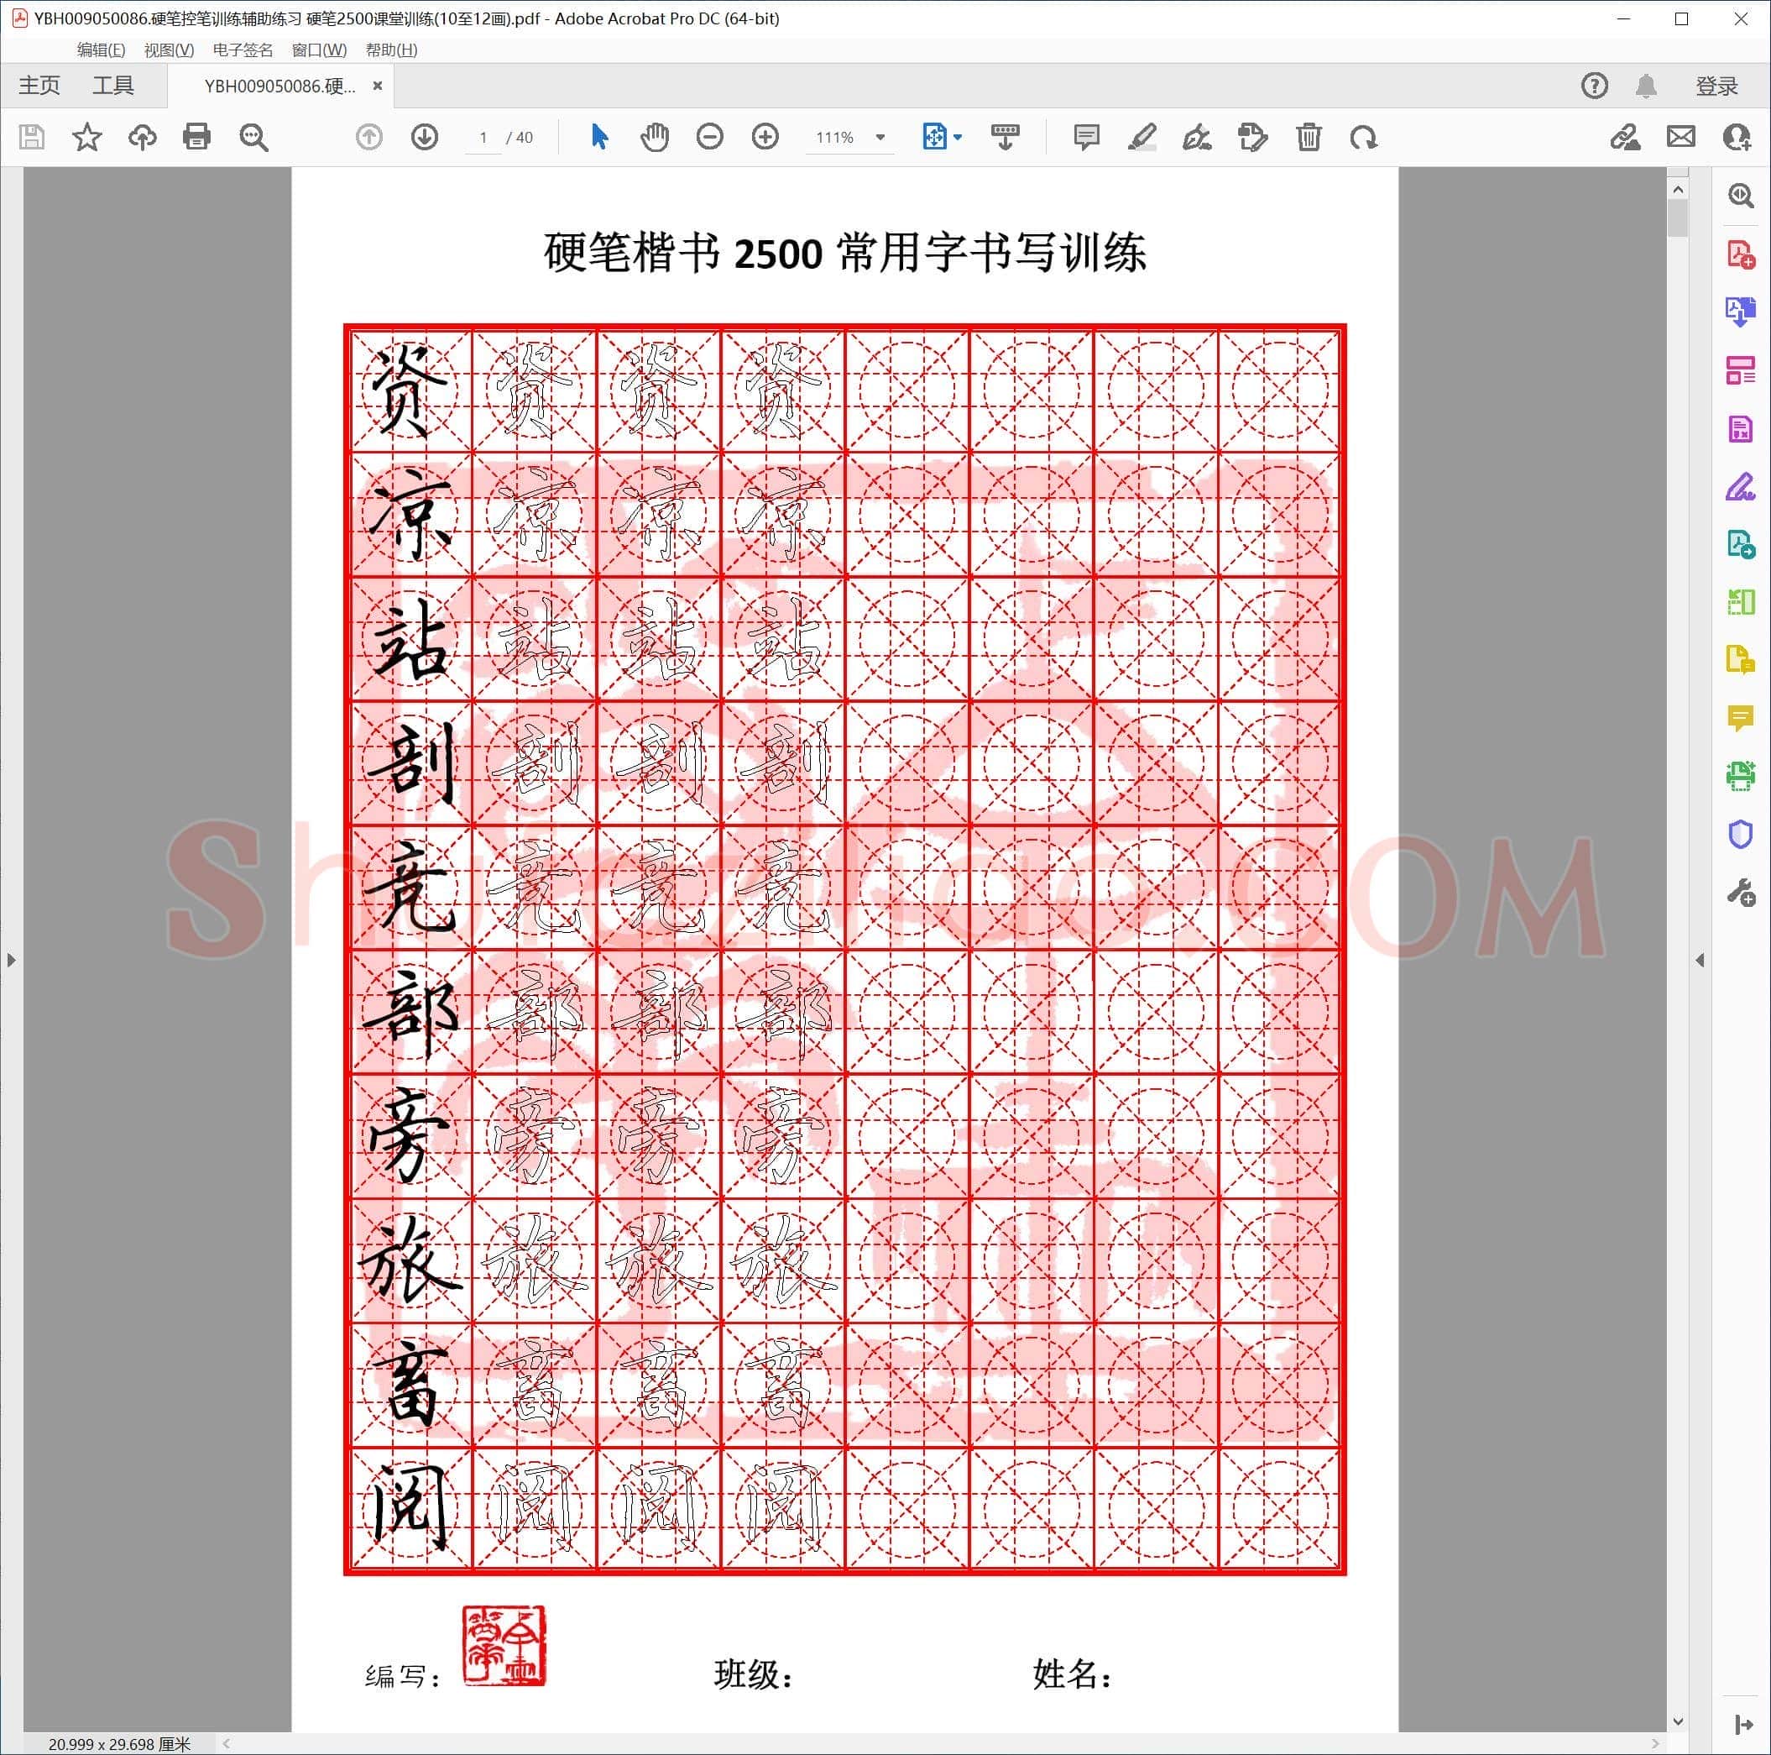Click the horizontal scrollbar left arrow
Screen dimensions: 1771x1755
pos(227,1744)
